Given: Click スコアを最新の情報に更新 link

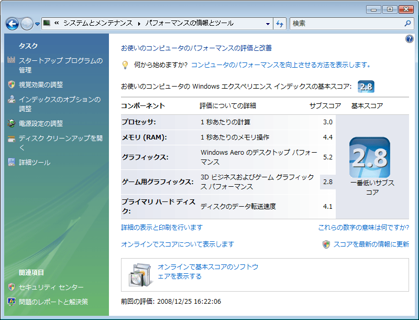Looking at the screenshot, I should pyautogui.click(x=371, y=244).
